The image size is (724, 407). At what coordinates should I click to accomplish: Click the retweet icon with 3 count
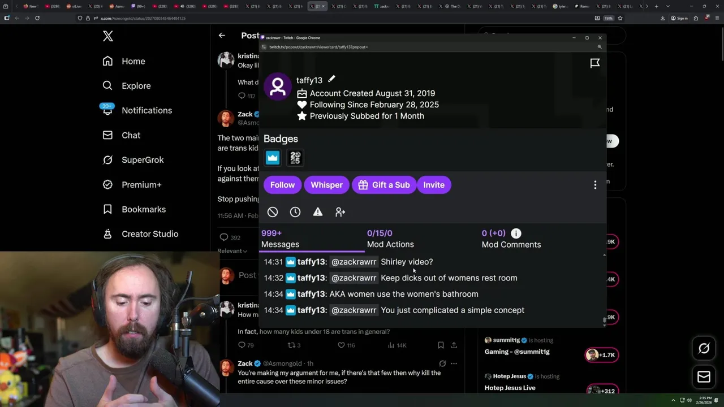(x=291, y=345)
